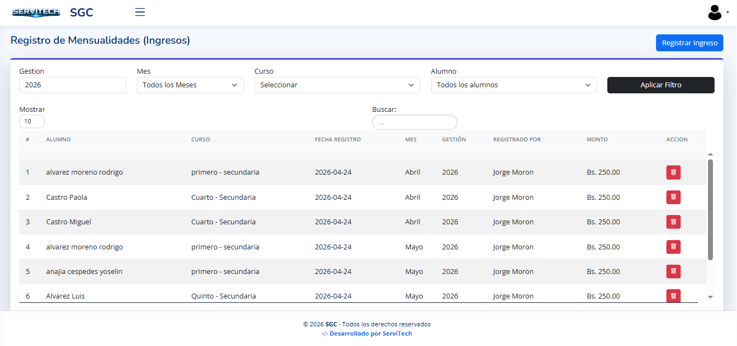Select the cell 'Alvarez Luis'
This screenshot has width=737, height=346.
point(65,296)
